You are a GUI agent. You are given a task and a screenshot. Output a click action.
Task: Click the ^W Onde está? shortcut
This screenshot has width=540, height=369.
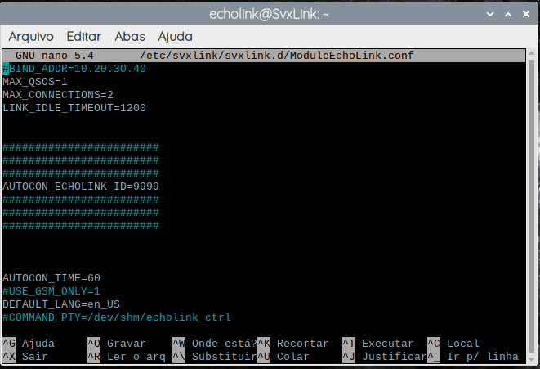tap(215, 344)
